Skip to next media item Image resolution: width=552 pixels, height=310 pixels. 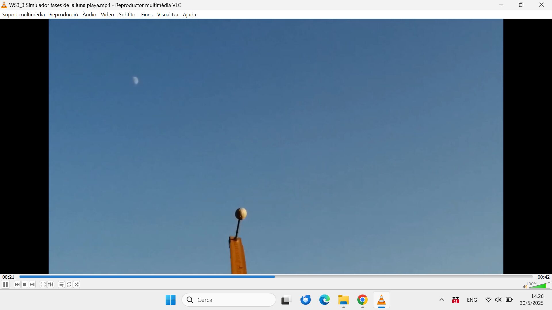32,284
